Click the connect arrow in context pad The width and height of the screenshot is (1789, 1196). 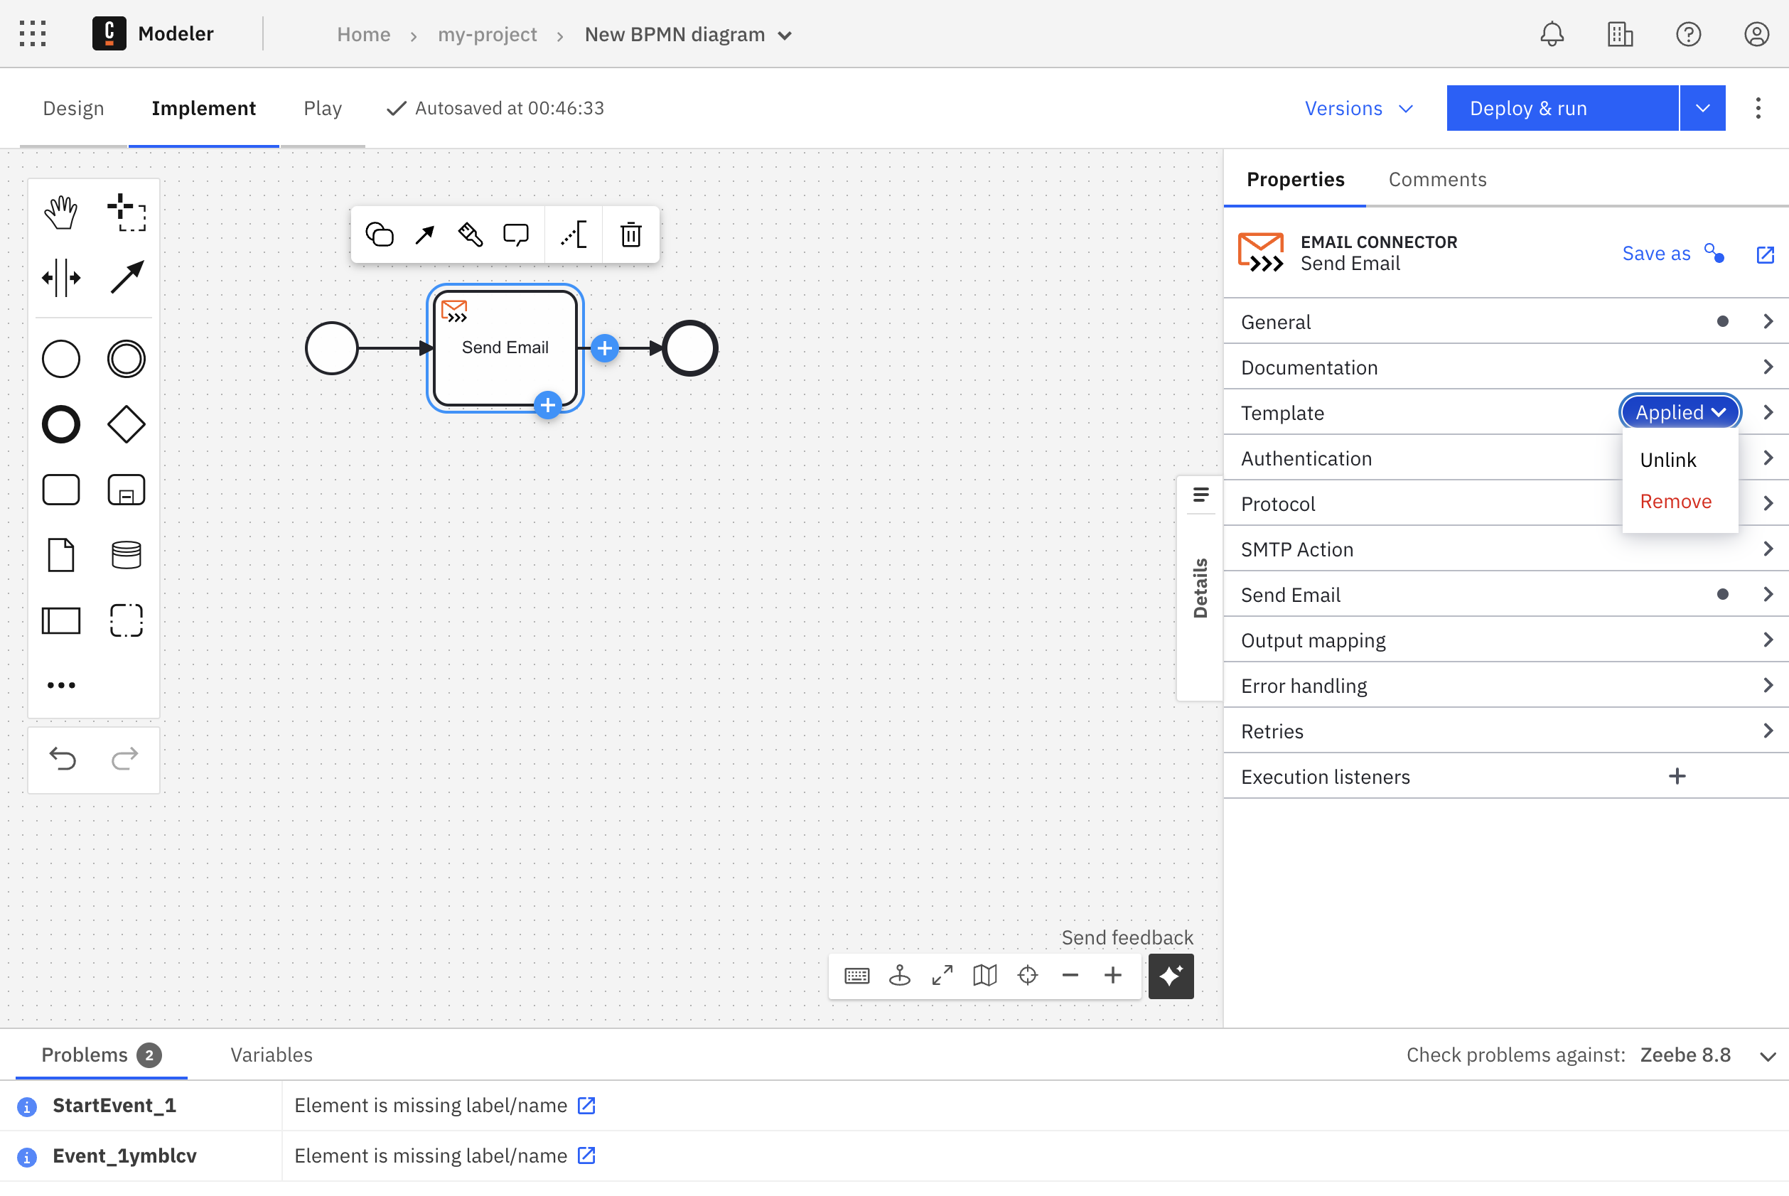pyautogui.click(x=425, y=235)
